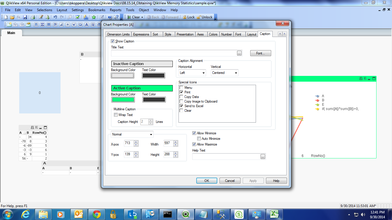Create a list box from the design toolbar
The image size is (392, 220).
point(36,25)
